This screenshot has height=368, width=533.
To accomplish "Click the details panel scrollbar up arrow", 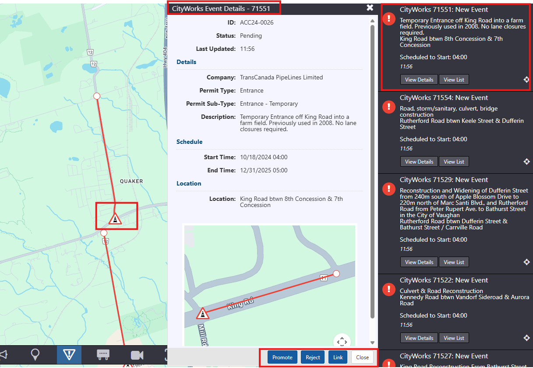I will [x=372, y=21].
